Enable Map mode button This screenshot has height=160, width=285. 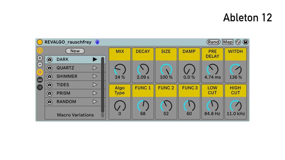pos(227,42)
